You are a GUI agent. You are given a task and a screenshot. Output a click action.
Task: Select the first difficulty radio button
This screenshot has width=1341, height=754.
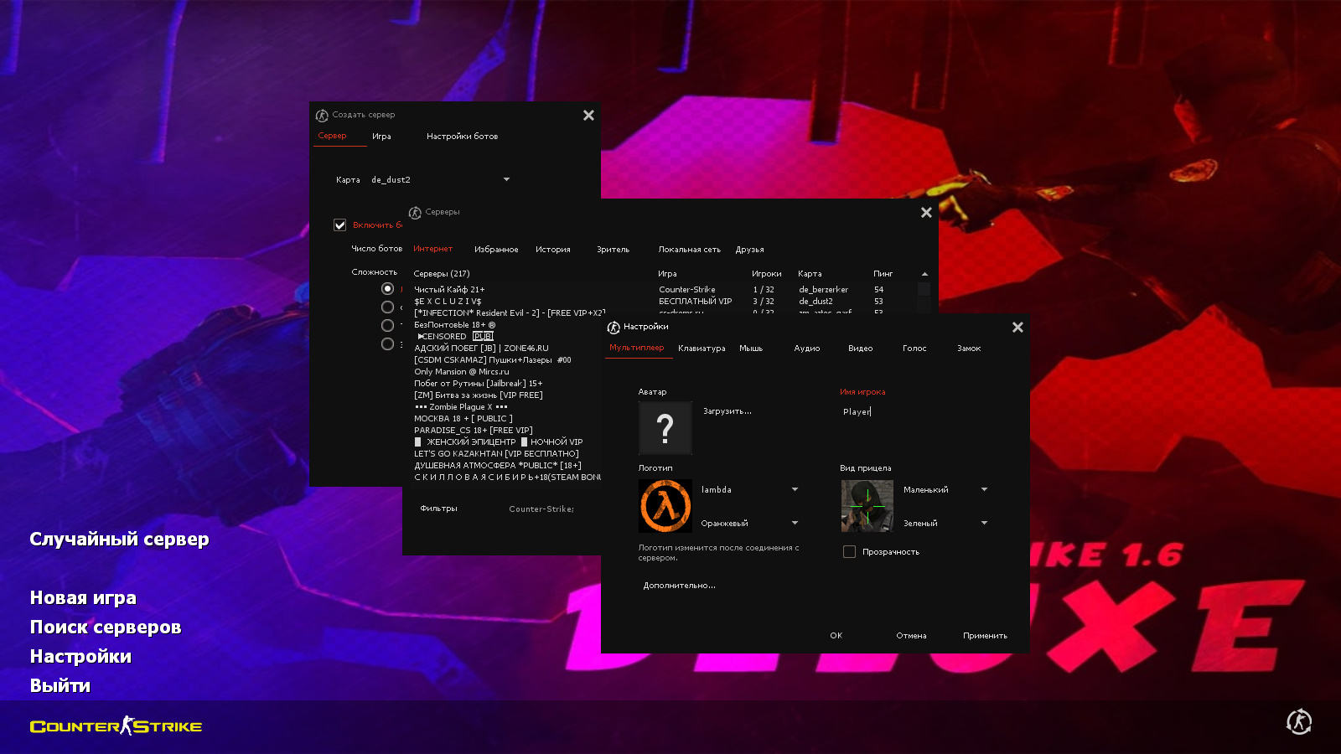click(387, 289)
